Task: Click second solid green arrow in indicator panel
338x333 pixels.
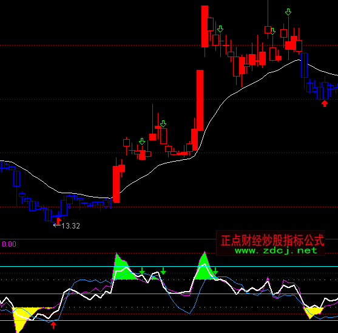Action: [x=163, y=271]
